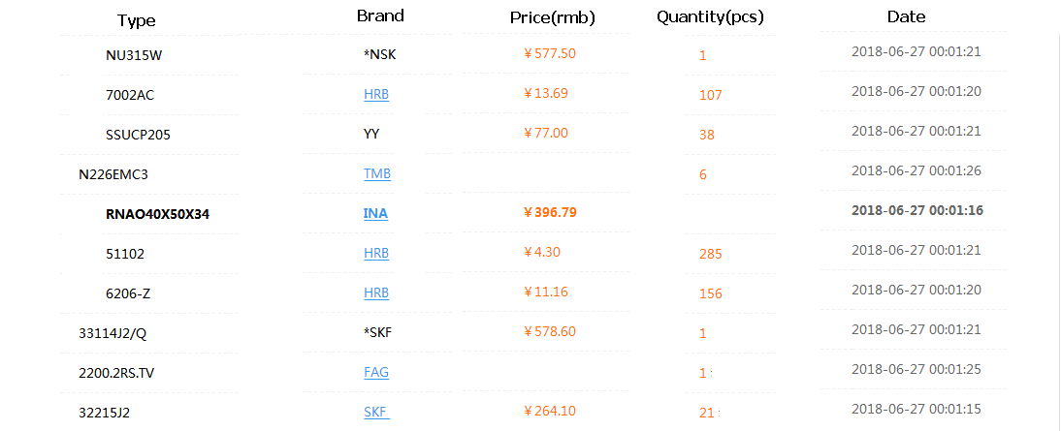Screen dimensions: 1061x431
Task: Open the HRB link in the 6206-Z row
Action: pyautogui.click(x=376, y=292)
